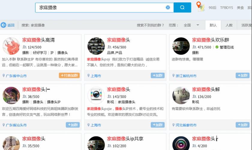Click location 广东省中山市
252x150 pixels.
(16, 76)
